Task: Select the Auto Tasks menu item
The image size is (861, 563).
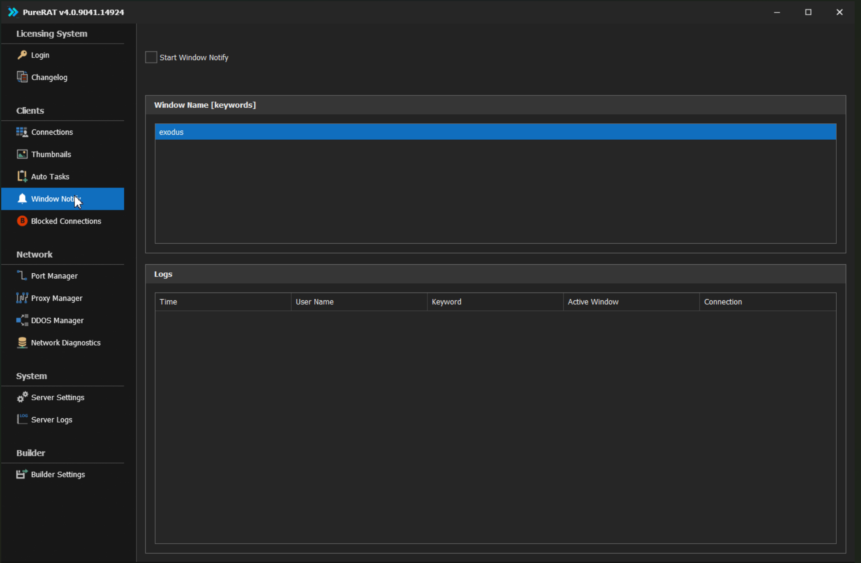Action: (x=63, y=176)
